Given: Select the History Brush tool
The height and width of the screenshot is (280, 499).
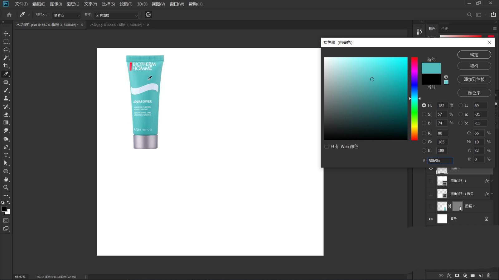Looking at the screenshot, I should coord(6,106).
